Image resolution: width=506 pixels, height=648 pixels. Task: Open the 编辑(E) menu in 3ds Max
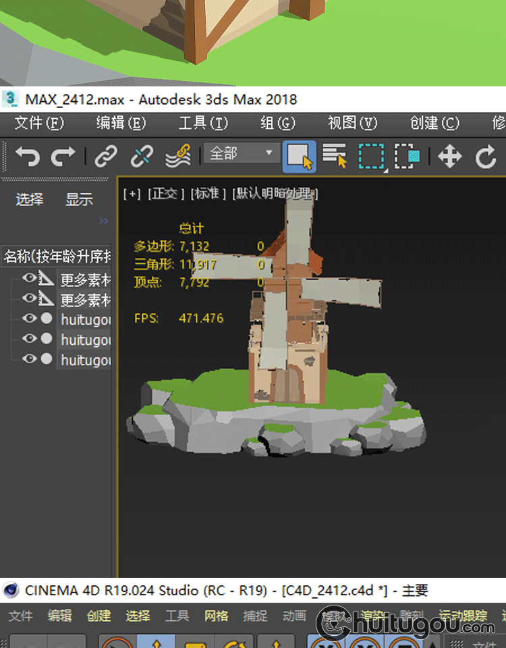tap(121, 123)
